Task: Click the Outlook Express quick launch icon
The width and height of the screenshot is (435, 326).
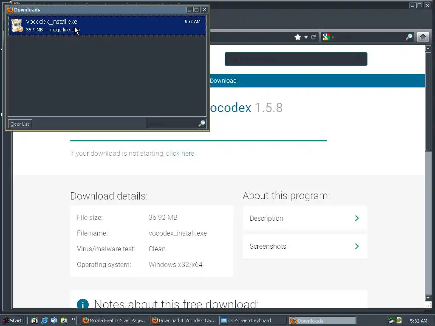Action: pos(54,320)
